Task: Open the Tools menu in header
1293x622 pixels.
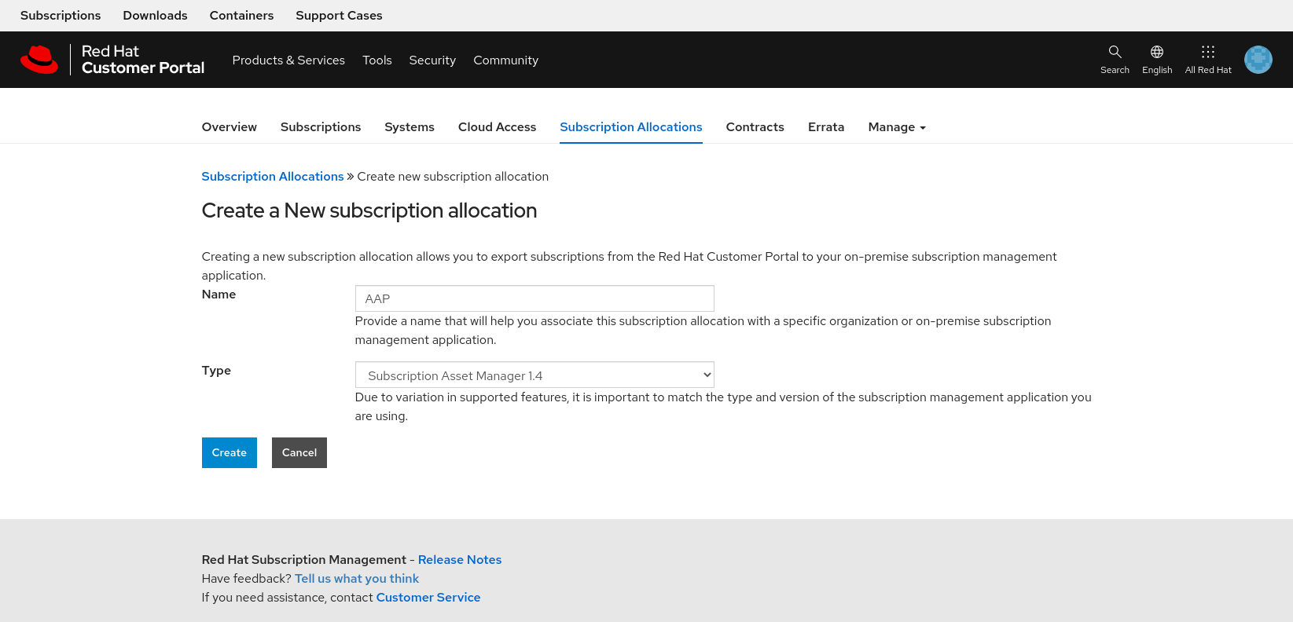Action: [377, 60]
